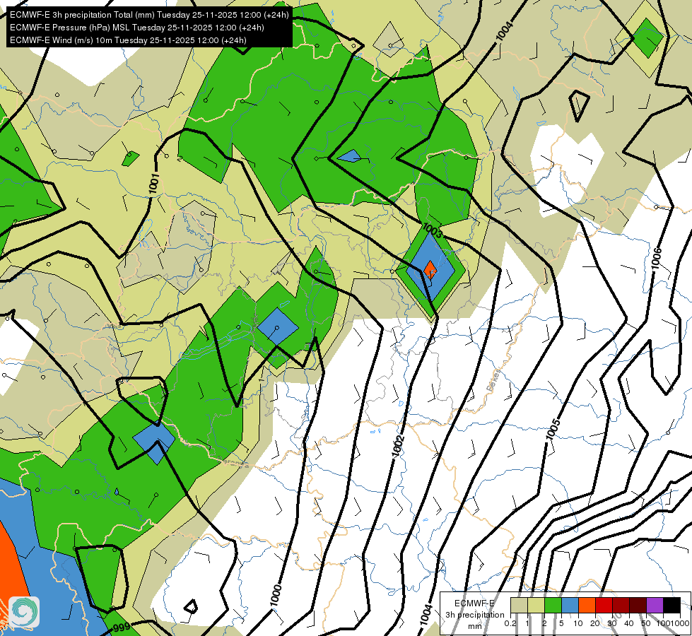Click the legend title 'ECMWF-E'
The image size is (692, 636).
coord(474,603)
